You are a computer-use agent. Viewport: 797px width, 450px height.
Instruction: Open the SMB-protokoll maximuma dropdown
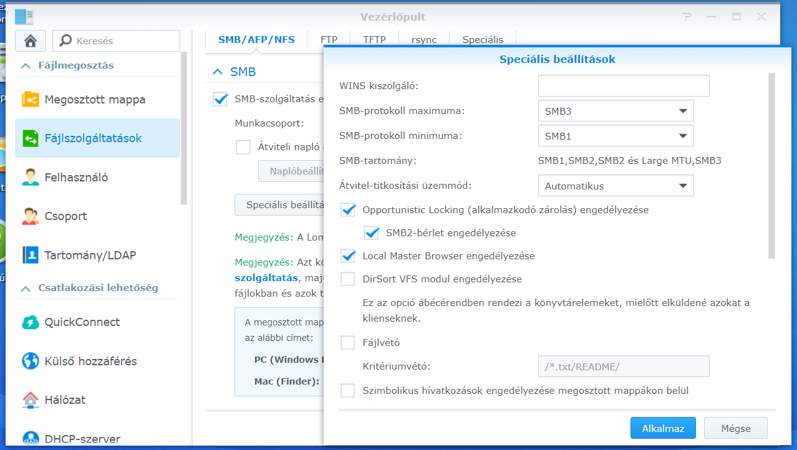[616, 110]
